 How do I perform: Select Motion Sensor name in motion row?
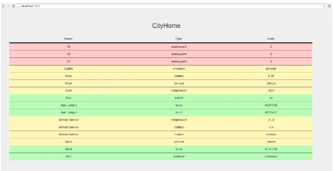(68, 135)
